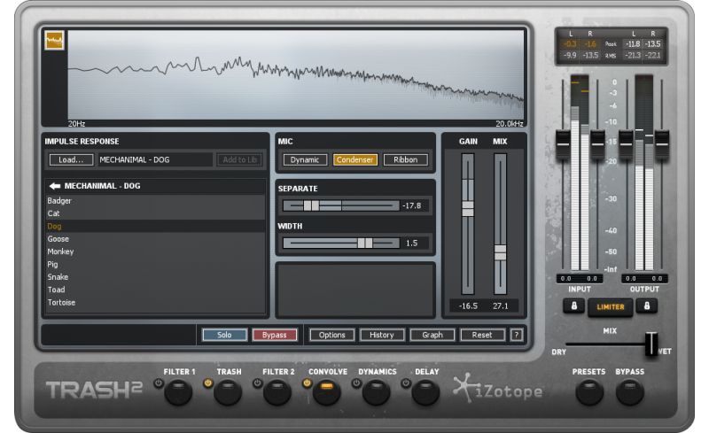Click the Add to Lib button
This screenshot has height=433, width=709.
[x=239, y=159]
